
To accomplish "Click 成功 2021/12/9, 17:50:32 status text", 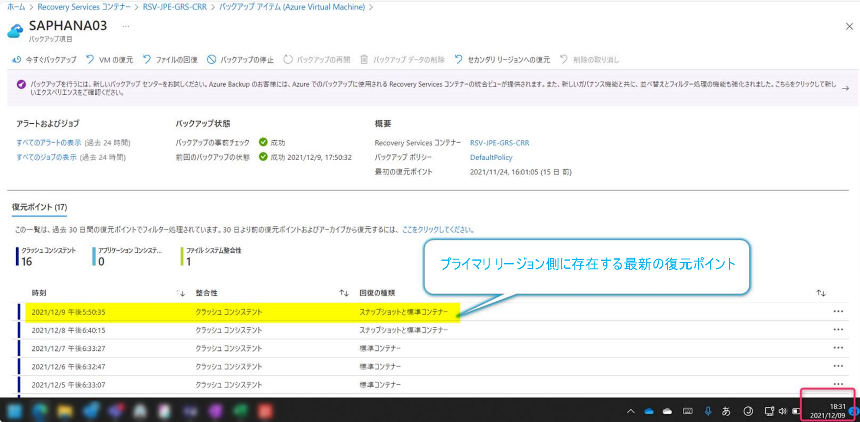I will click(311, 158).
